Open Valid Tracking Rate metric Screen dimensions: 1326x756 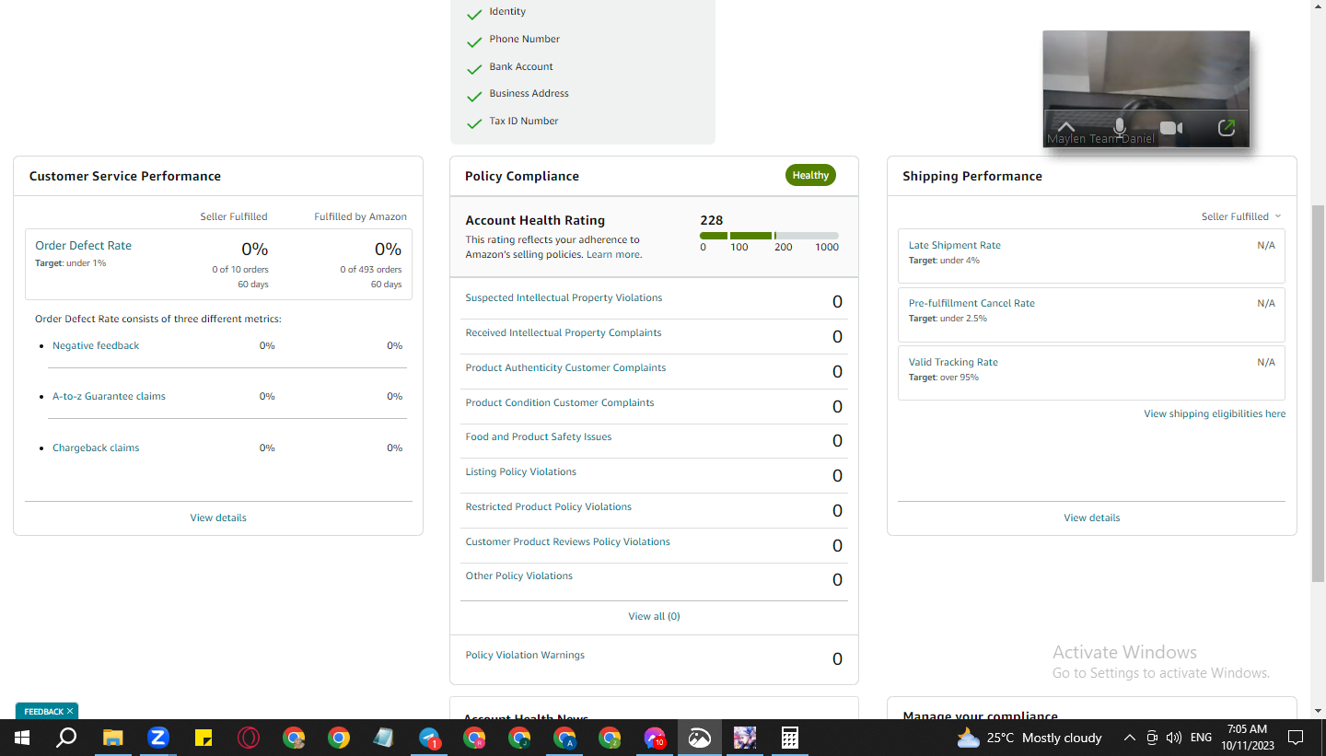[953, 362]
